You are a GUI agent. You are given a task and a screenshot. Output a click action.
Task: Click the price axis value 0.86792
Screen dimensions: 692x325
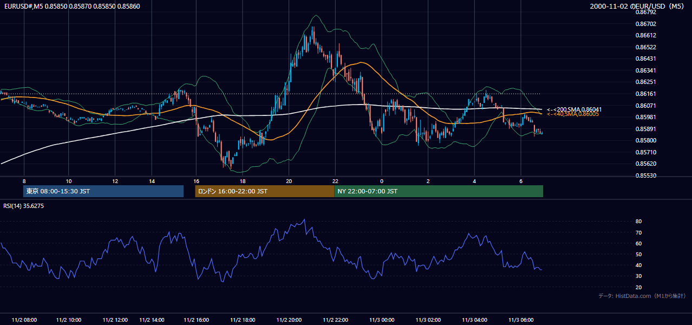coord(645,12)
